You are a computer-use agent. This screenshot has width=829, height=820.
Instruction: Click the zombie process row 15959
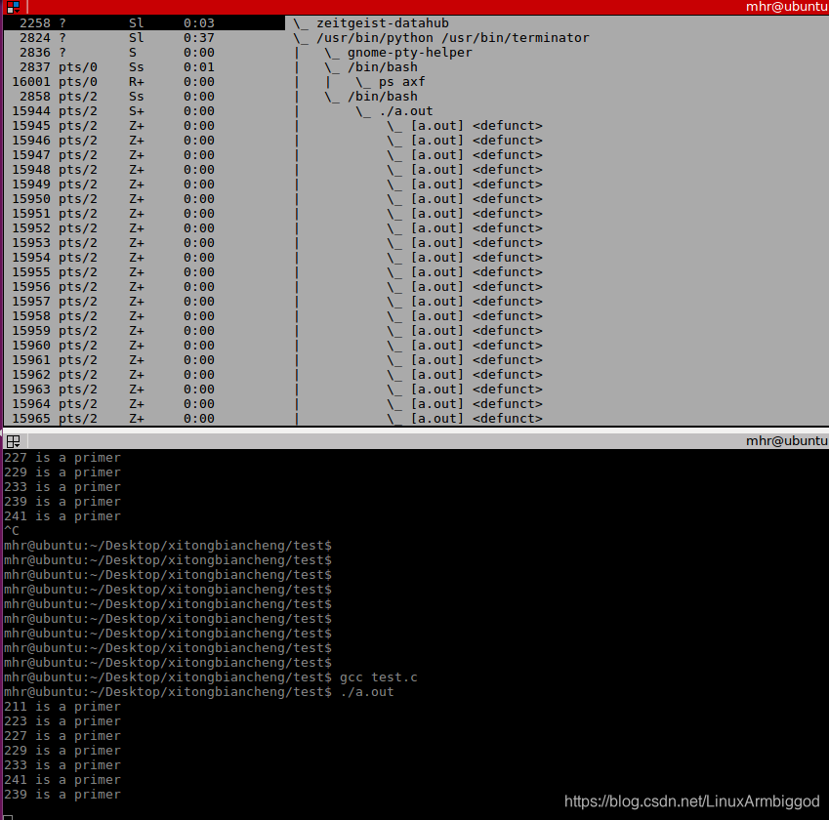277,331
